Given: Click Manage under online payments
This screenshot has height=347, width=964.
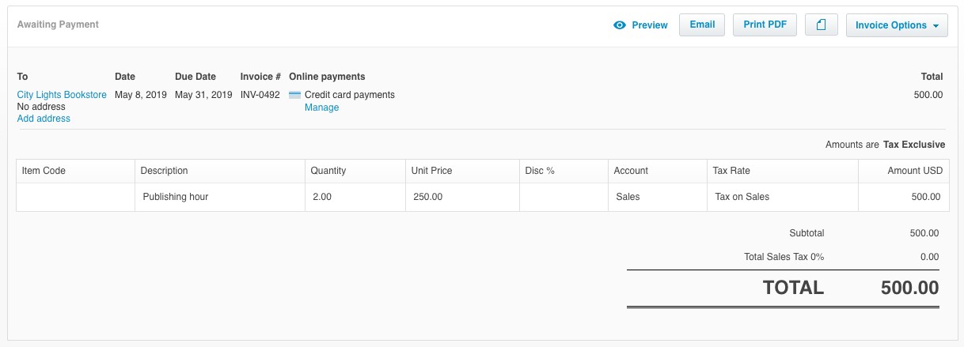Looking at the screenshot, I should 321,107.
